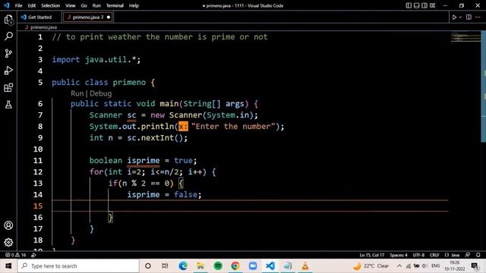Click the Debug CodeLens above main

tap(101, 93)
